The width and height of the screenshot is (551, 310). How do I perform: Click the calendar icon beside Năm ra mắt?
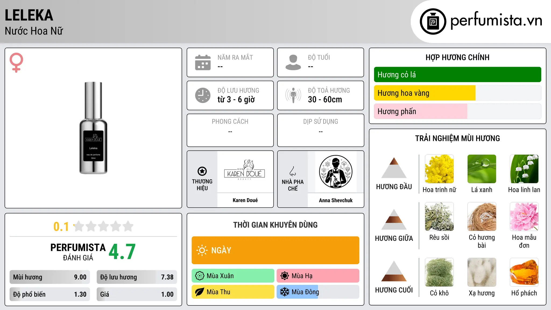pyautogui.click(x=203, y=62)
